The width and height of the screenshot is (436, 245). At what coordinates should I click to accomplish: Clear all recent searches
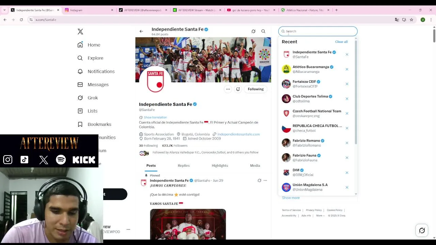click(341, 42)
